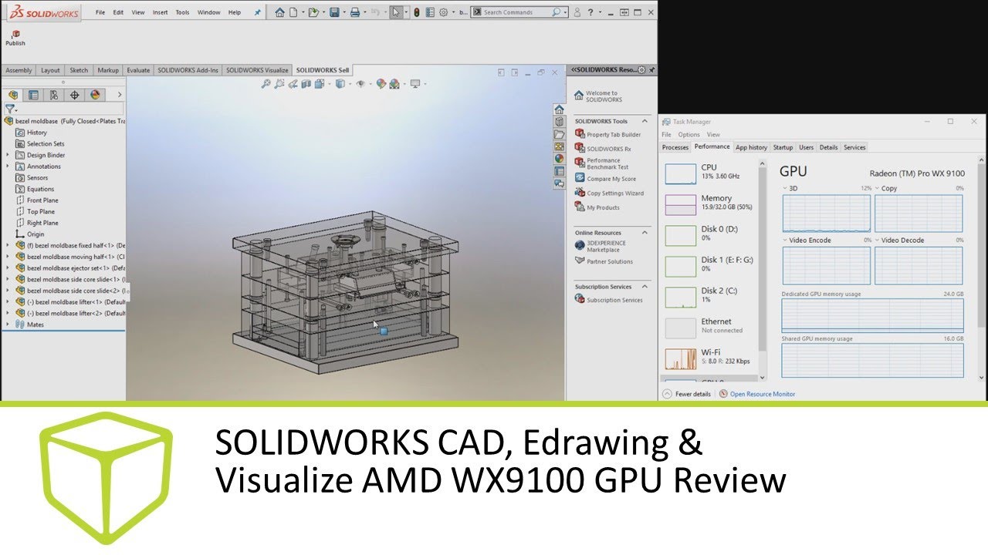Expand the Annotations tree node
Viewport: 988px width, 555px height.
[8, 166]
